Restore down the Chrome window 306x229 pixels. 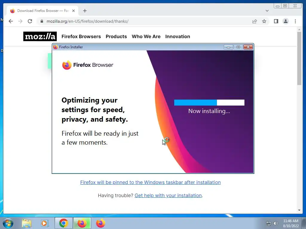(x=285, y=6)
